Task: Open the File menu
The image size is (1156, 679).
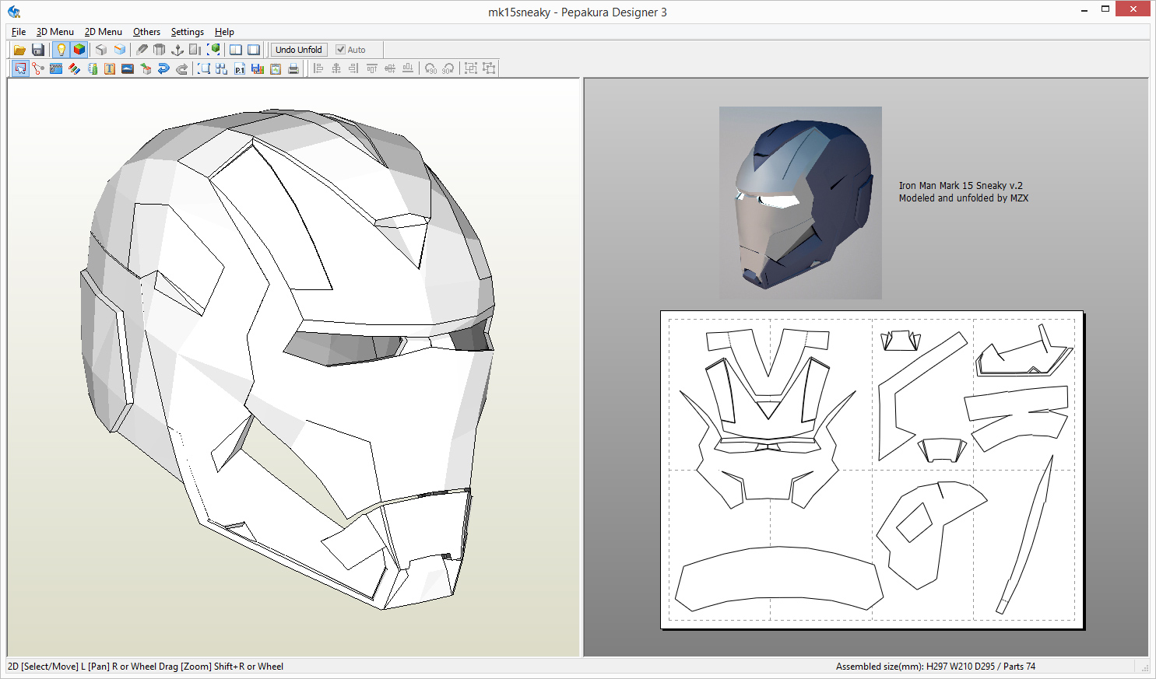Action: coord(19,32)
